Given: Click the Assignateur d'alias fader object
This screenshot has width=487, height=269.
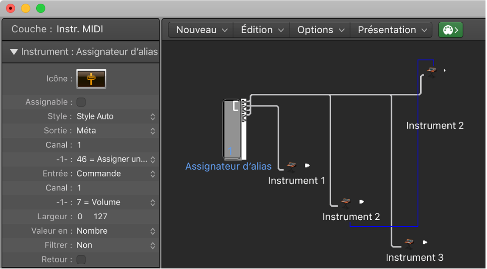Looking at the screenshot, I should coord(234,129).
